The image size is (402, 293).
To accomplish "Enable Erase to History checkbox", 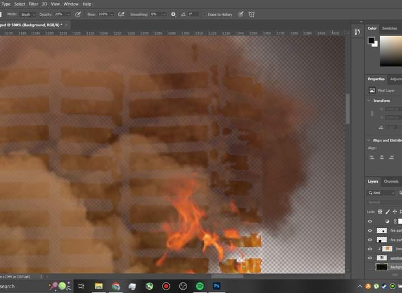I will pyautogui.click(x=204, y=14).
